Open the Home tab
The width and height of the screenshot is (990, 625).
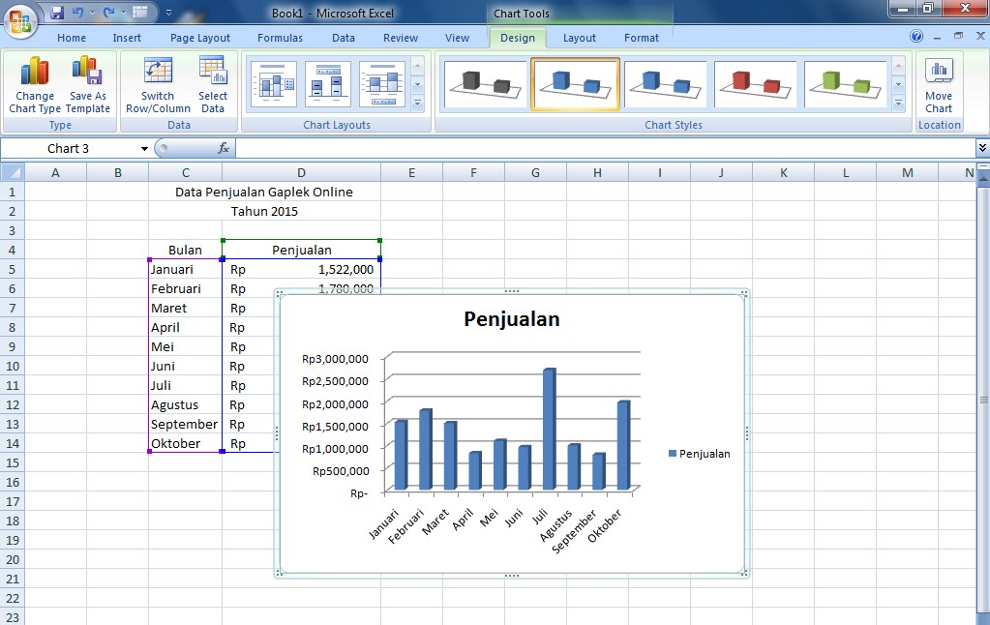tap(72, 38)
